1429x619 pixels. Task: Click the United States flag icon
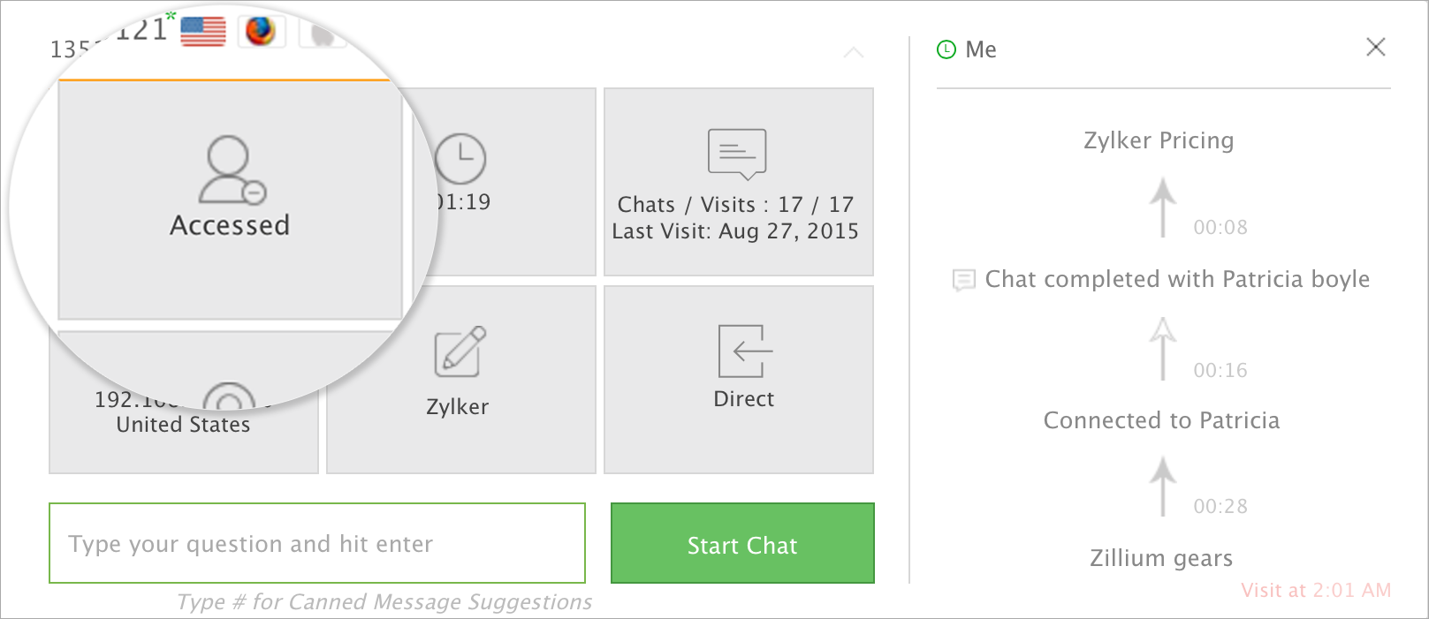coord(203,31)
